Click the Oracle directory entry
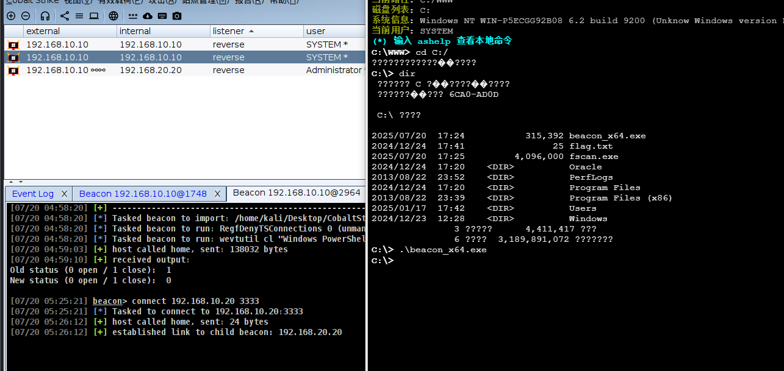The width and height of the screenshot is (784, 371). (x=586, y=167)
